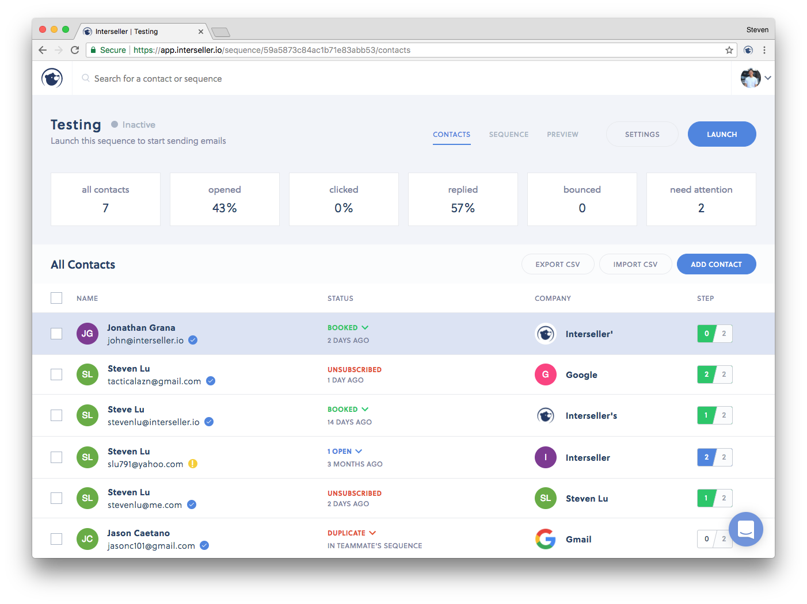Click verified badge next to john@interseller.io

(193, 340)
